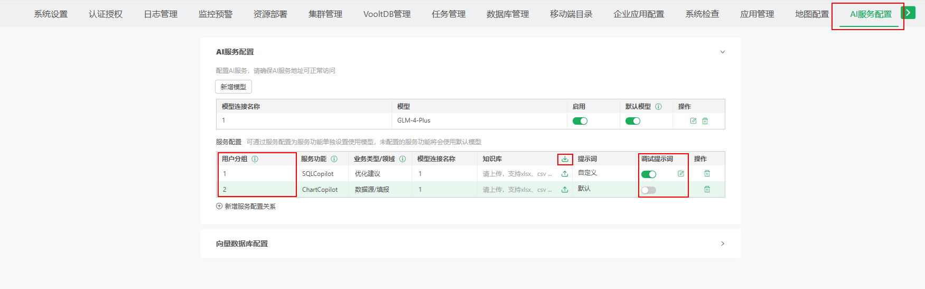925x289 pixels.
Task: Click the info icon beside 用户分组
Action: click(x=255, y=159)
